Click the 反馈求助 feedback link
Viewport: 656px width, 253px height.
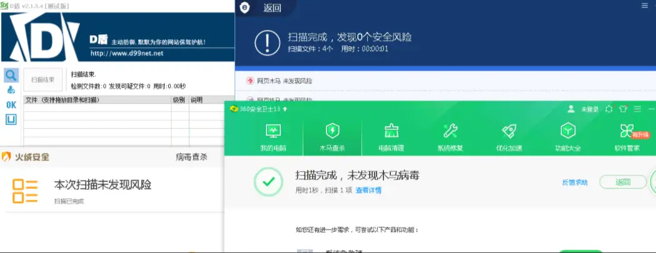click(x=575, y=182)
